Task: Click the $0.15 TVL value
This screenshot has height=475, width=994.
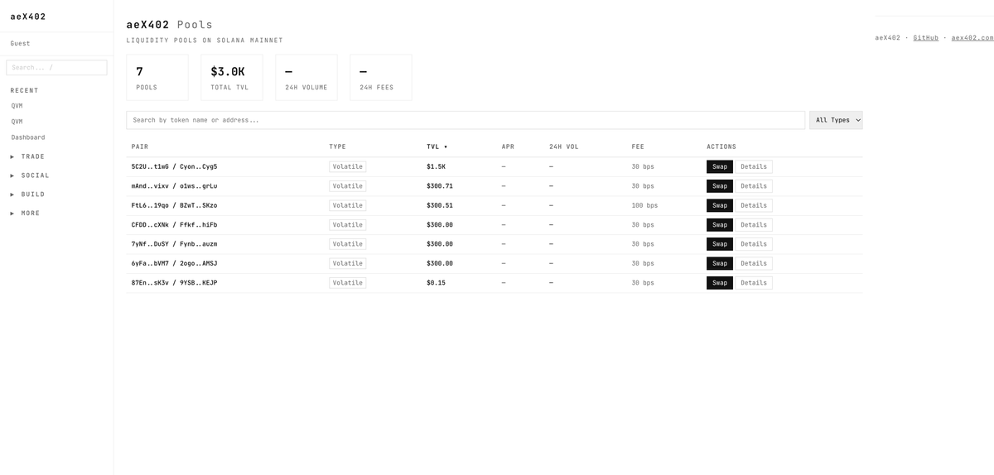Action: pyautogui.click(x=436, y=283)
